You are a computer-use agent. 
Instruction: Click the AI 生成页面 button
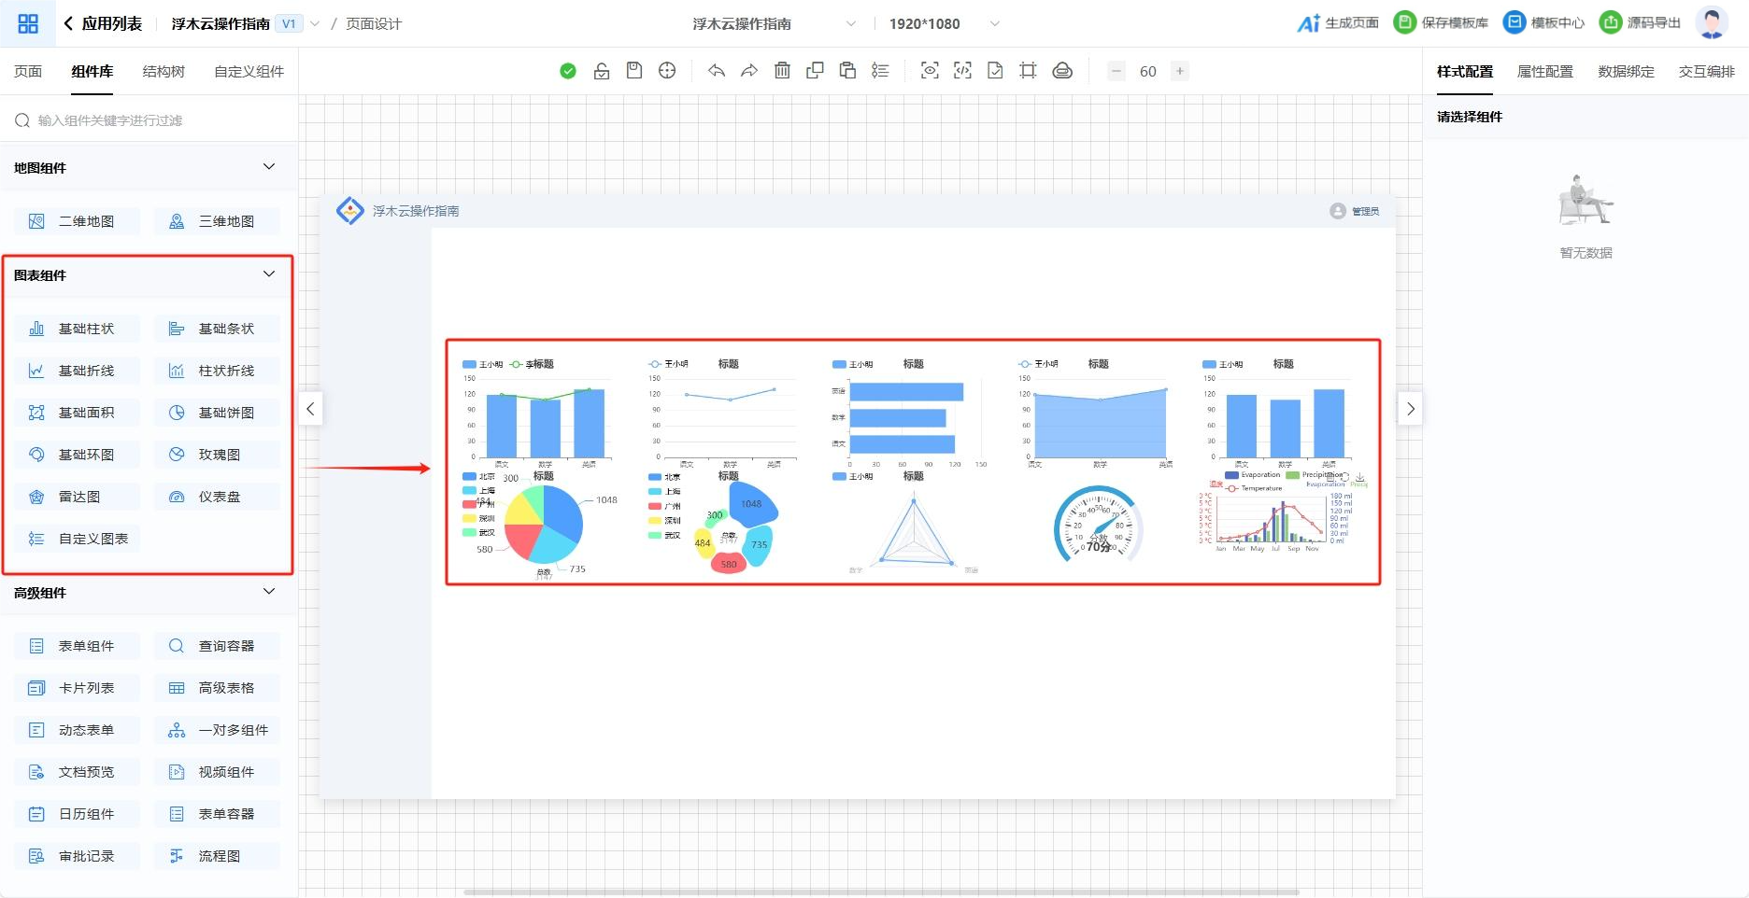tap(1338, 23)
